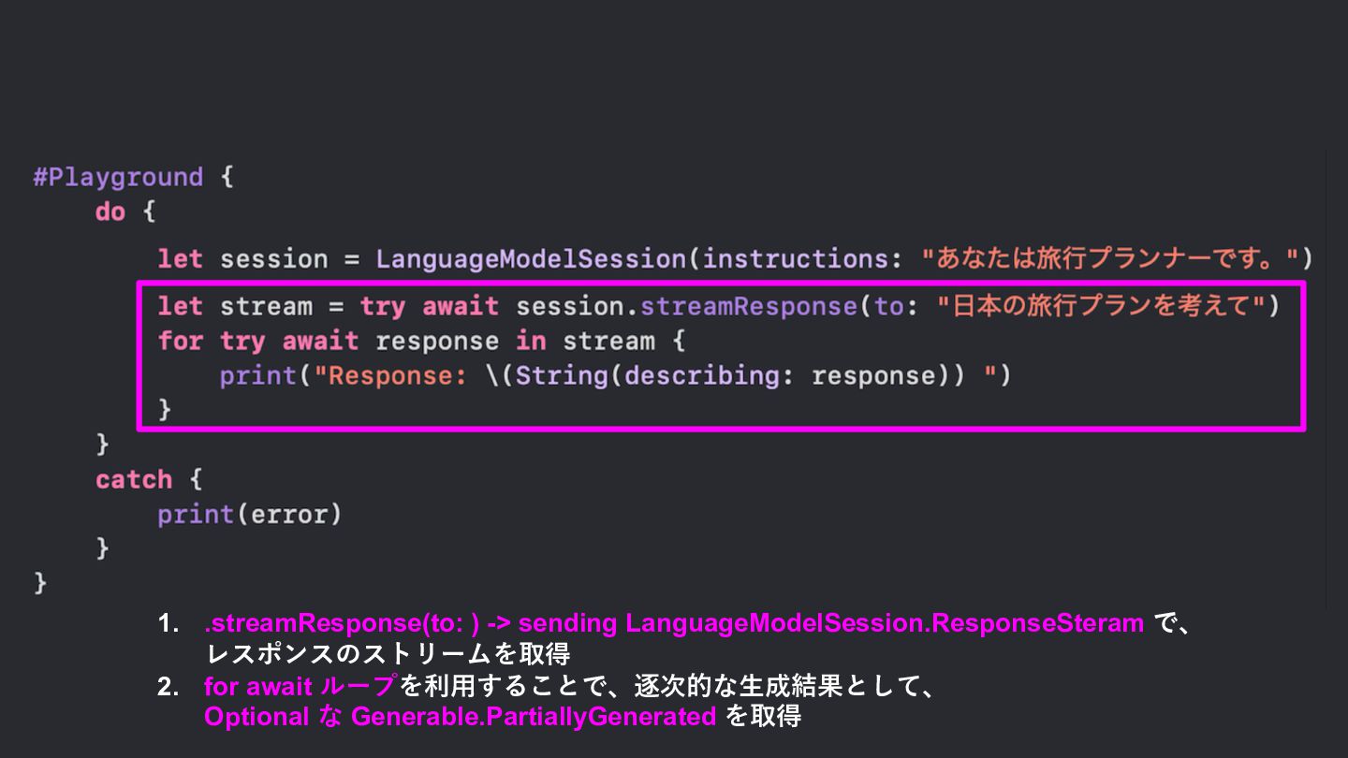The width and height of the screenshot is (1348, 758).
Task: Click the caption text "逐次的な生成結果として、"
Action: tap(784, 687)
